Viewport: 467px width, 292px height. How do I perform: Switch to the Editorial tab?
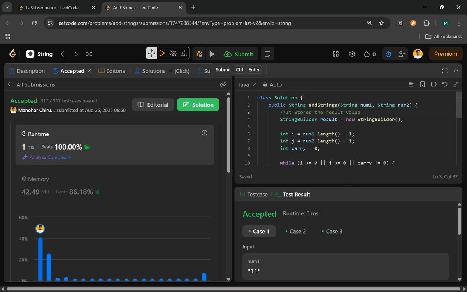tap(112, 71)
